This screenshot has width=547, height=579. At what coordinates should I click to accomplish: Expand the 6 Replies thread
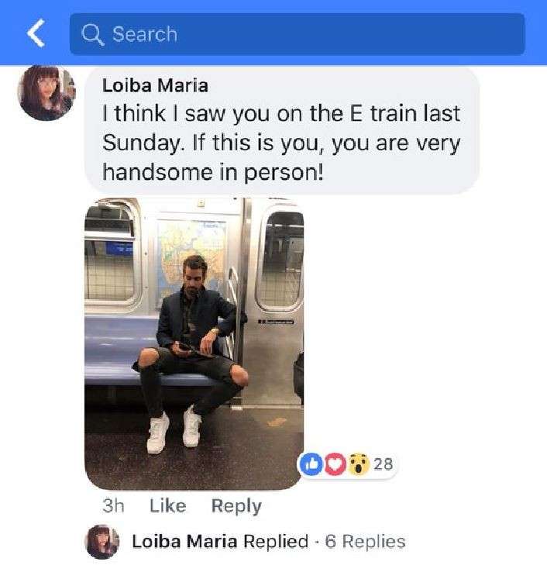(365, 541)
